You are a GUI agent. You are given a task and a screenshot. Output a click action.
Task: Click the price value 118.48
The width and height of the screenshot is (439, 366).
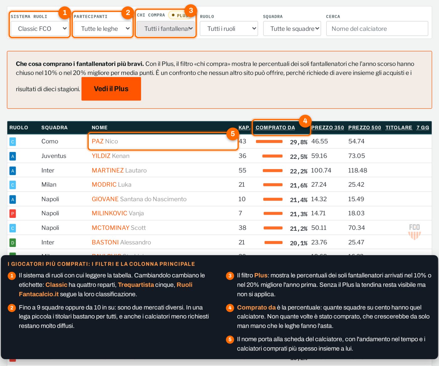tap(357, 170)
